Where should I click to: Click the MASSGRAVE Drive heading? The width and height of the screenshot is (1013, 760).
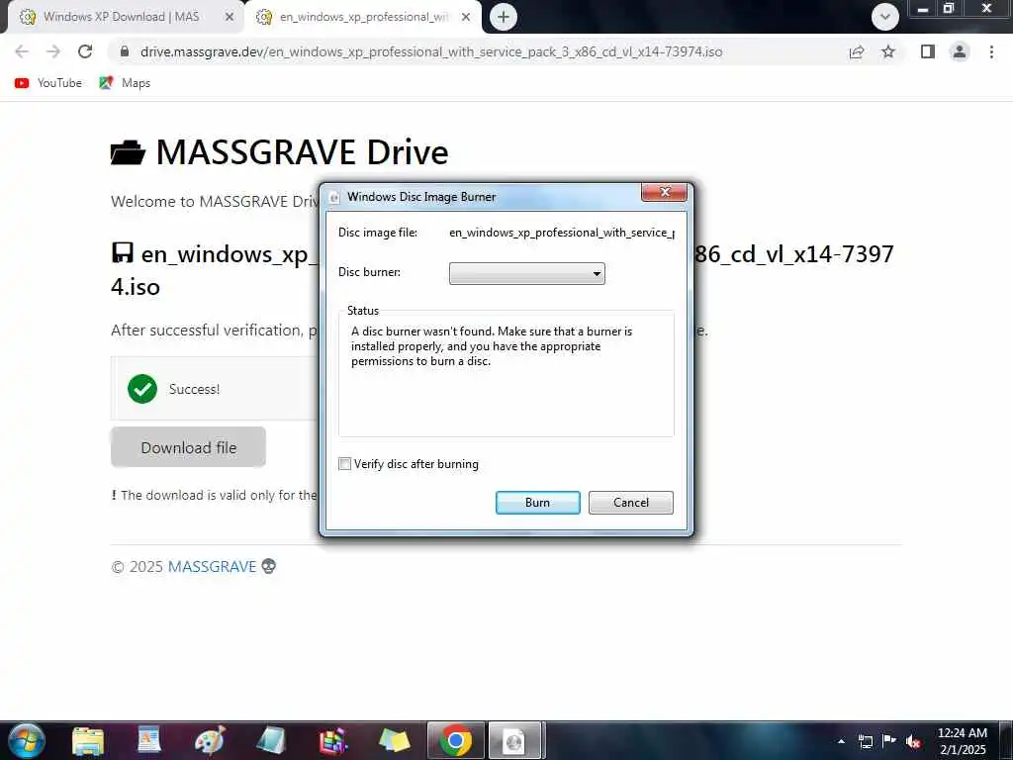(302, 152)
